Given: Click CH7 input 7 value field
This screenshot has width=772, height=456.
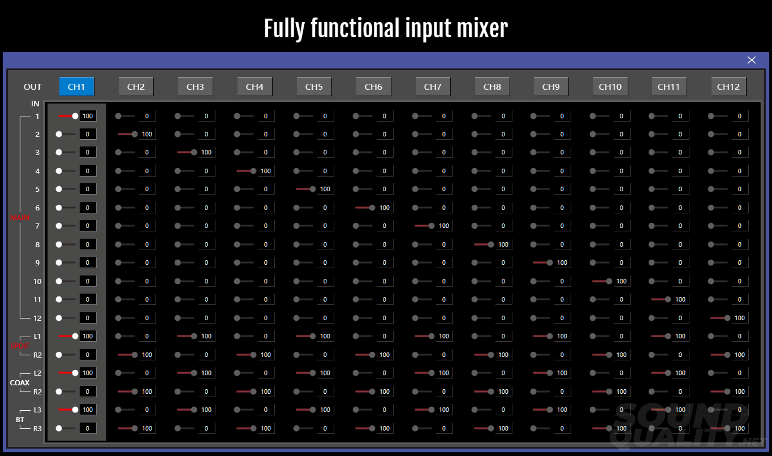Looking at the screenshot, I should click(444, 226).
